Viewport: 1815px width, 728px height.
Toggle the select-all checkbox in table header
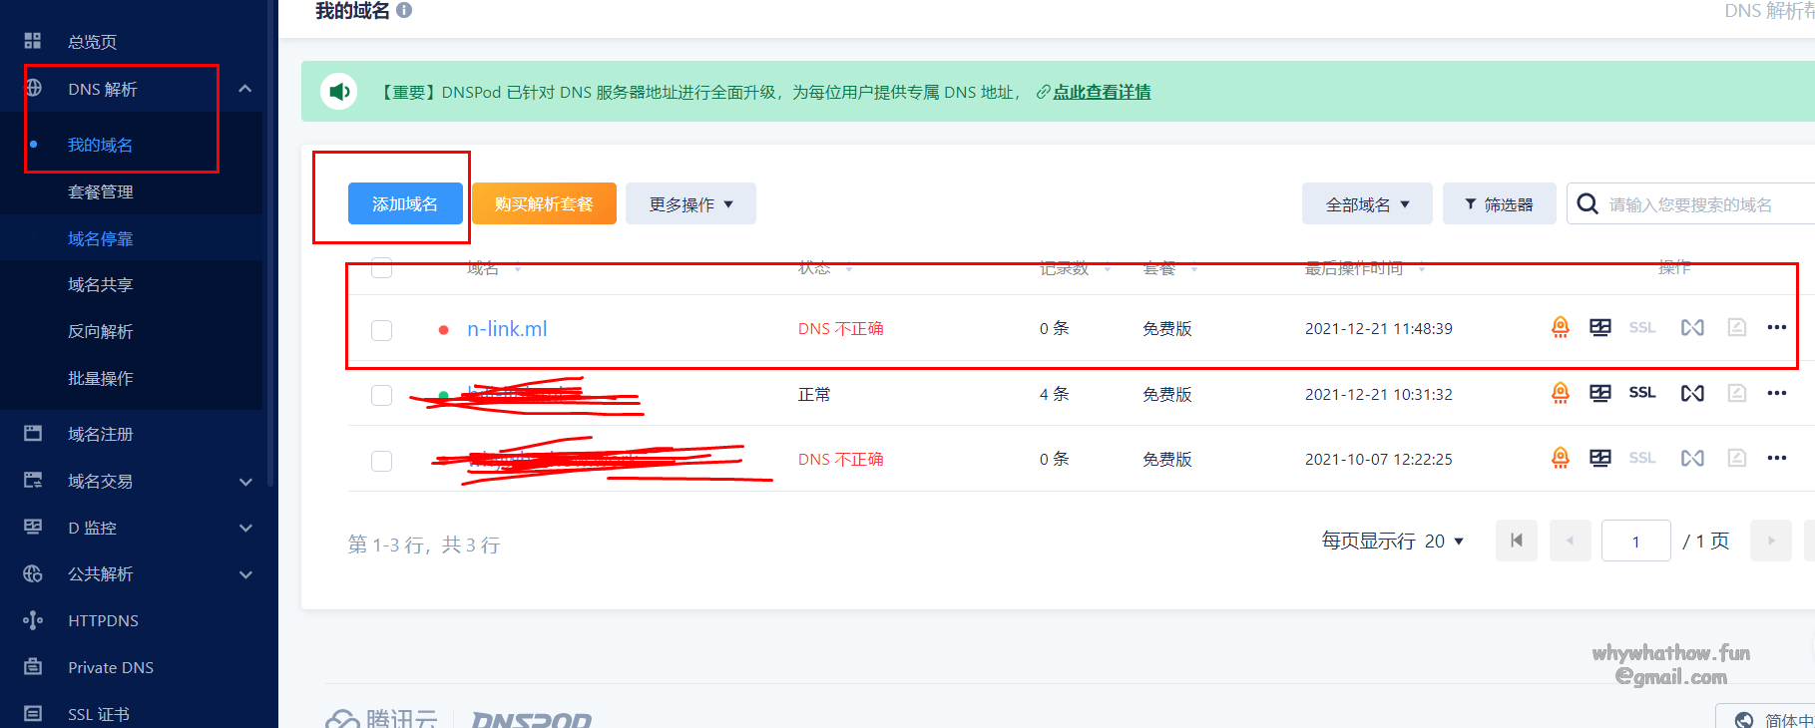point(381,267)
